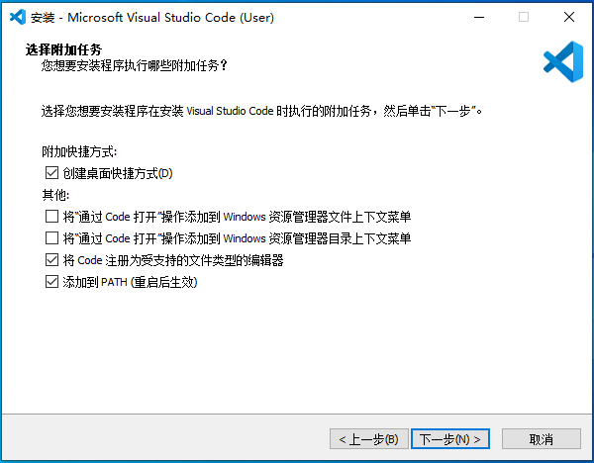Minimize the installer window
This screenshot has width=594, height=463.
coord(479,17)
